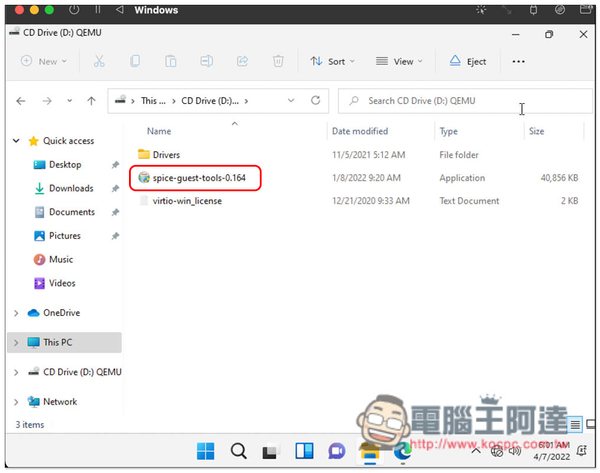Go back with the left arrow

point(21,101)
